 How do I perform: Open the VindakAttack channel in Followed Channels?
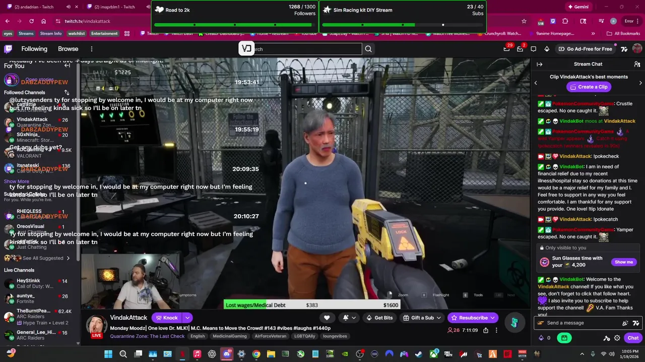pos(39,122)
